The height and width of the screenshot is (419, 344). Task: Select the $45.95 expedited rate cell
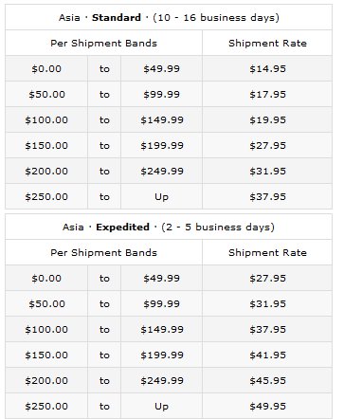267,380
